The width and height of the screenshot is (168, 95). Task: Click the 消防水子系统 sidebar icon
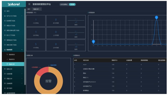pyautogui.click(x=5, y=25)
